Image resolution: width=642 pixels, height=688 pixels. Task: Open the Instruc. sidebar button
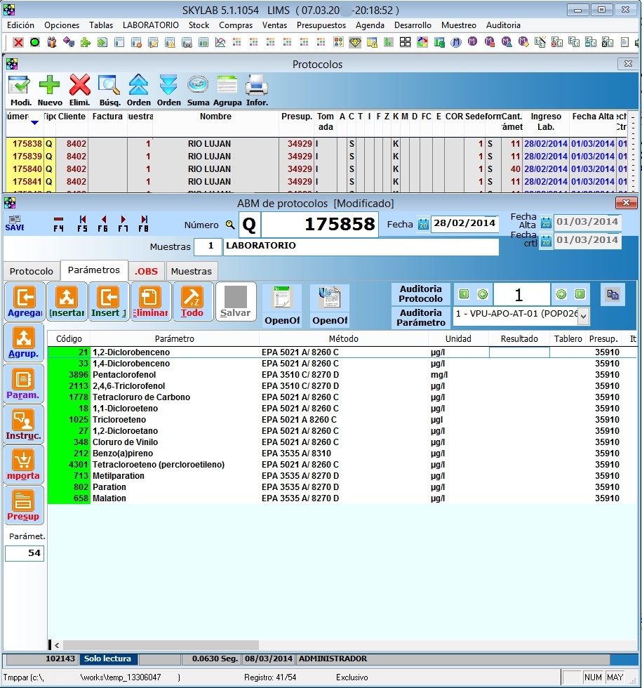[25, 425]
